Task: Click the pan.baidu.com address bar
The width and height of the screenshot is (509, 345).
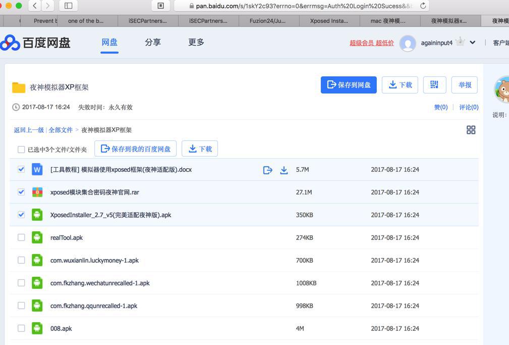Action: 302,6
